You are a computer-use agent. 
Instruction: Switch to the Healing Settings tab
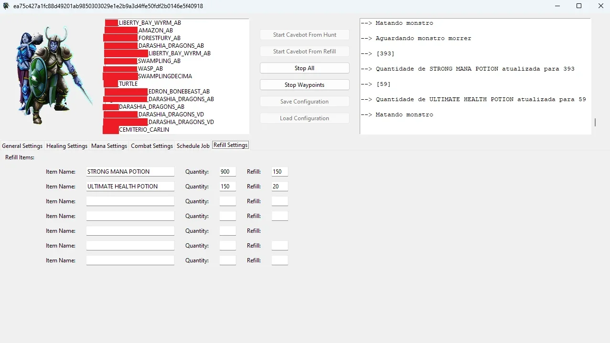click(67, 146)
